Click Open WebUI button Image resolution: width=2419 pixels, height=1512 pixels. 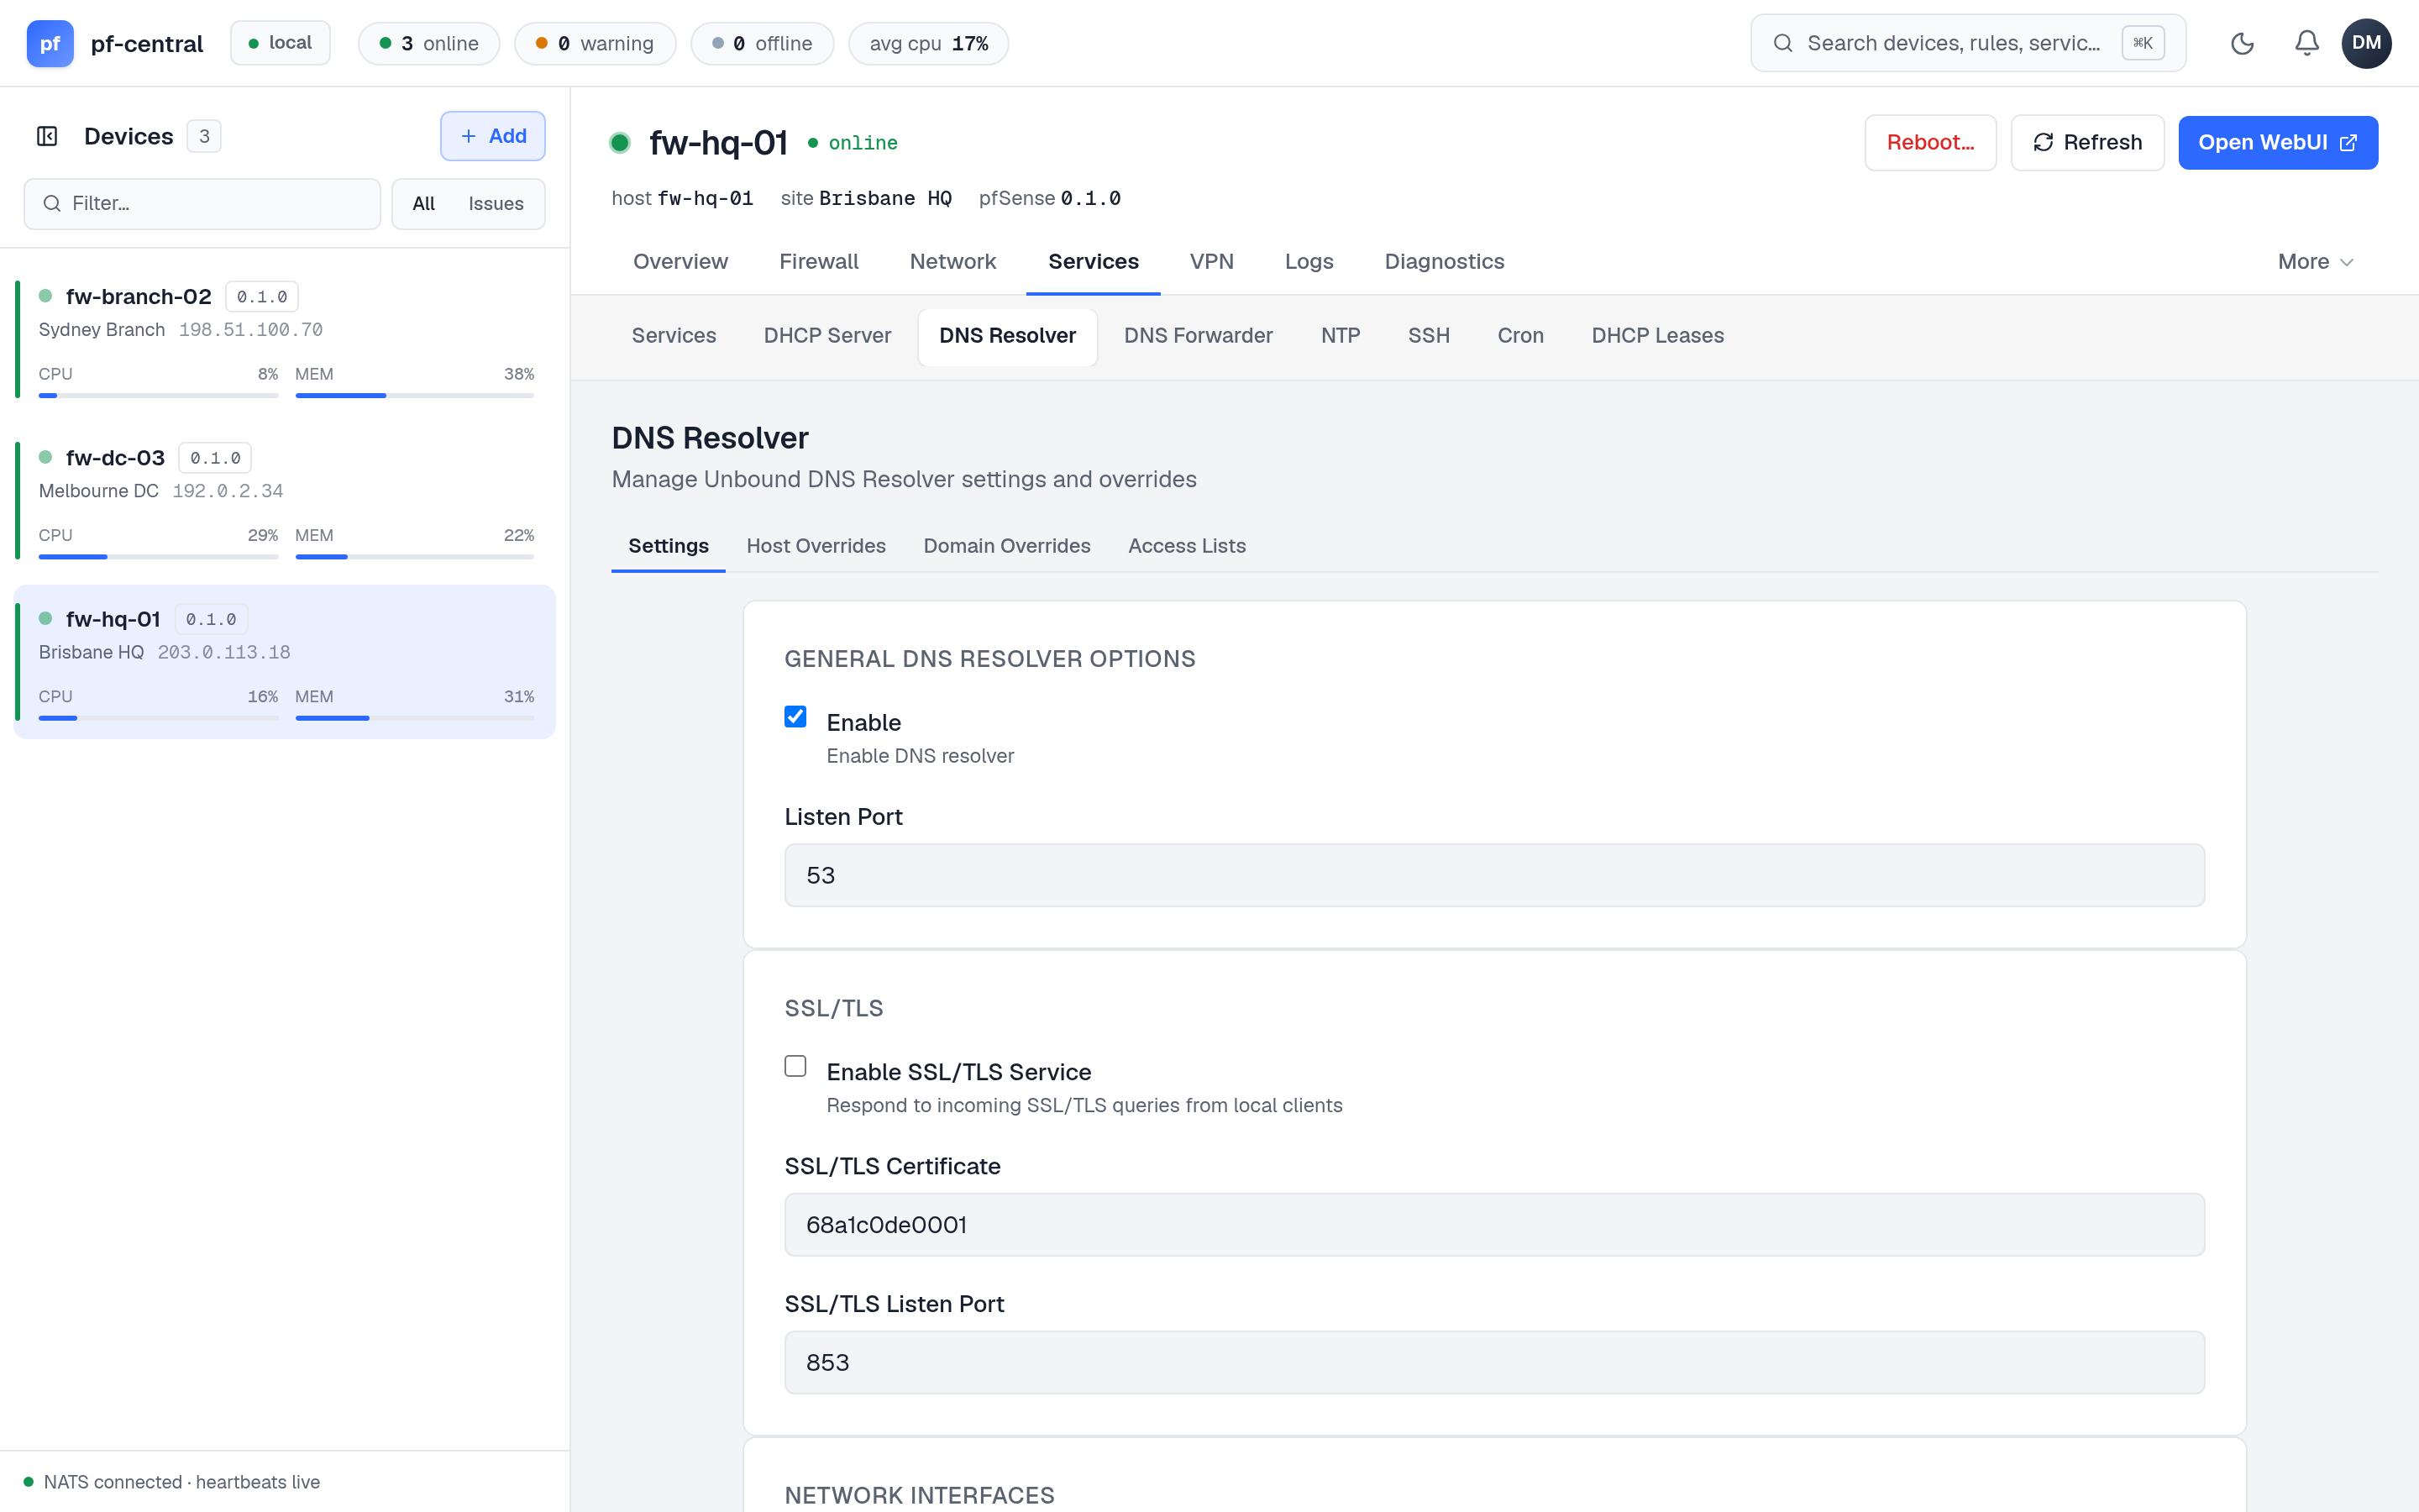2278,143
